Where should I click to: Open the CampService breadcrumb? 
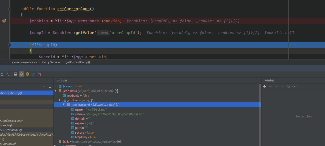click(x=51, y=62)
